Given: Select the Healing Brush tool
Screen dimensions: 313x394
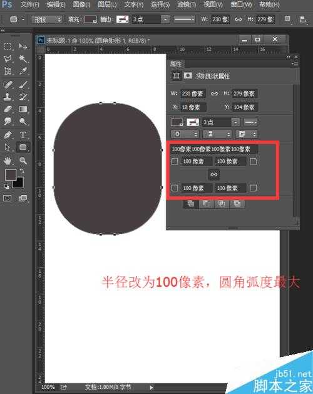Looking at the screenshot, I should tap(8, 85).
